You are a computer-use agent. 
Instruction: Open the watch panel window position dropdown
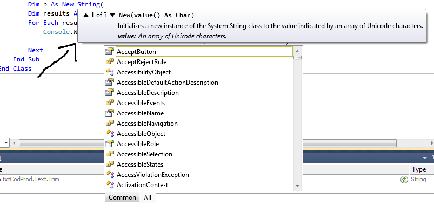click(x=425, y=158)
